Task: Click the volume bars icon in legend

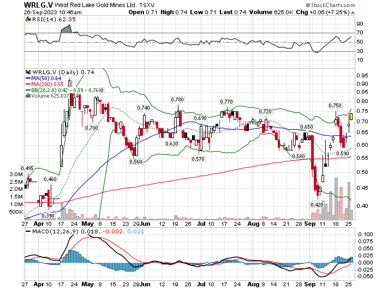Action: [28, 95]
